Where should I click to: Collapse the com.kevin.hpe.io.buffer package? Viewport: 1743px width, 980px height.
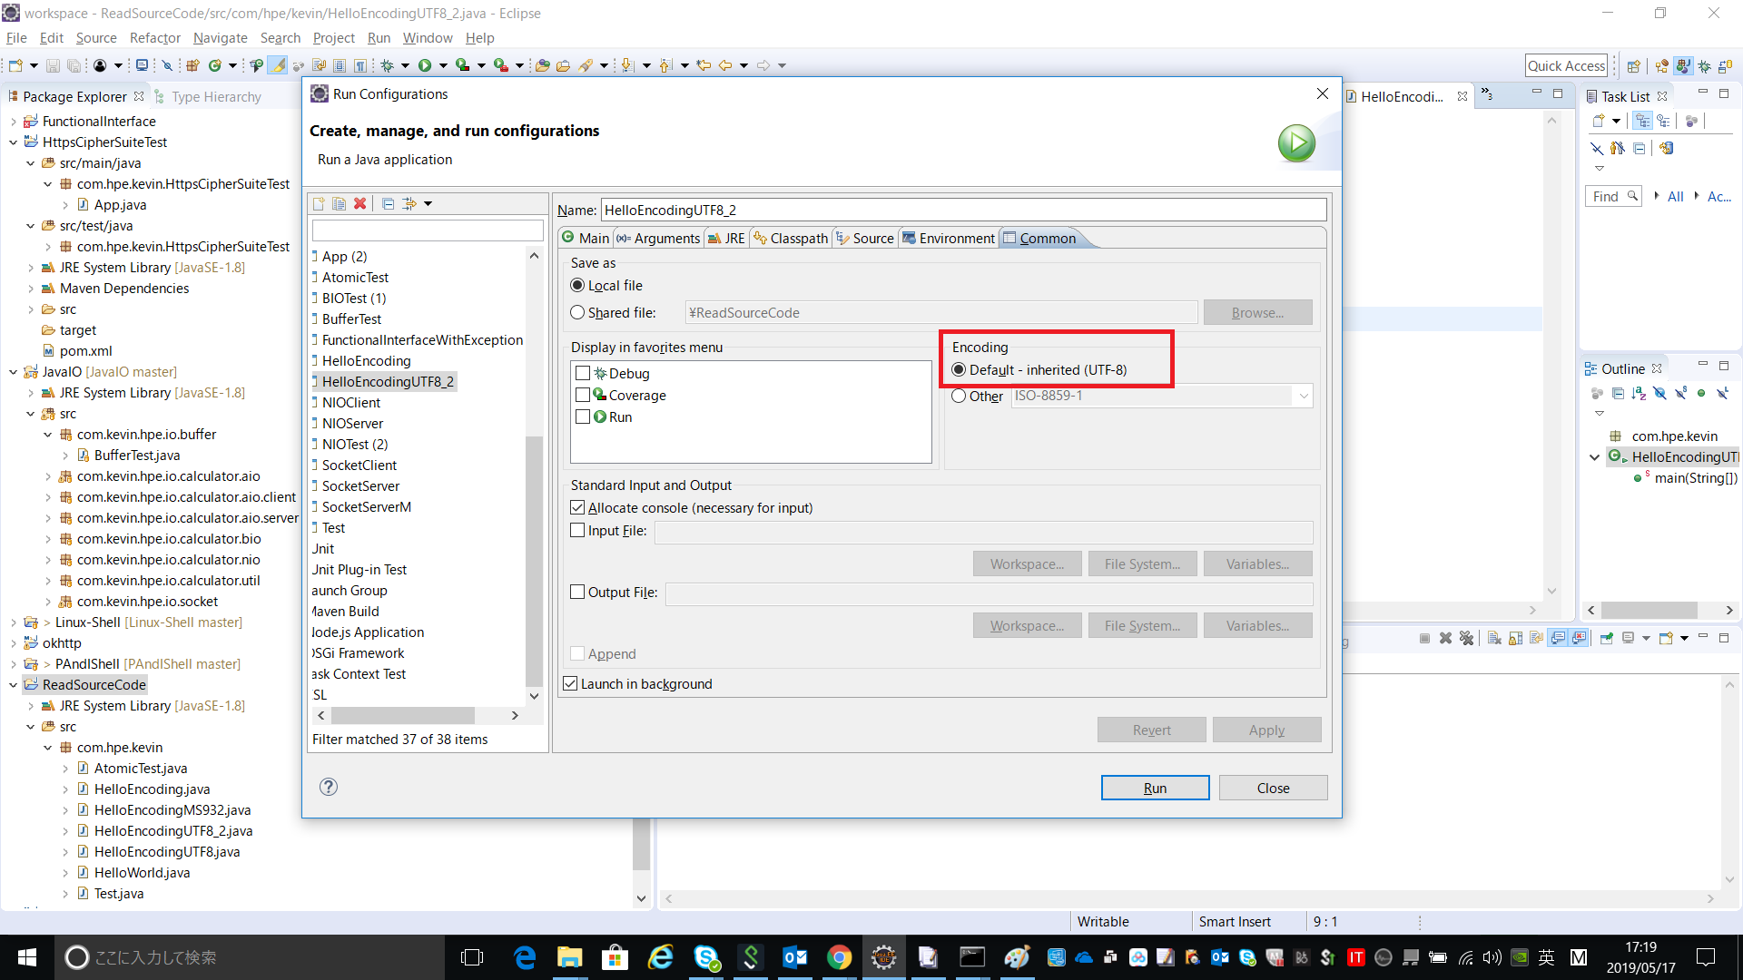48,435
